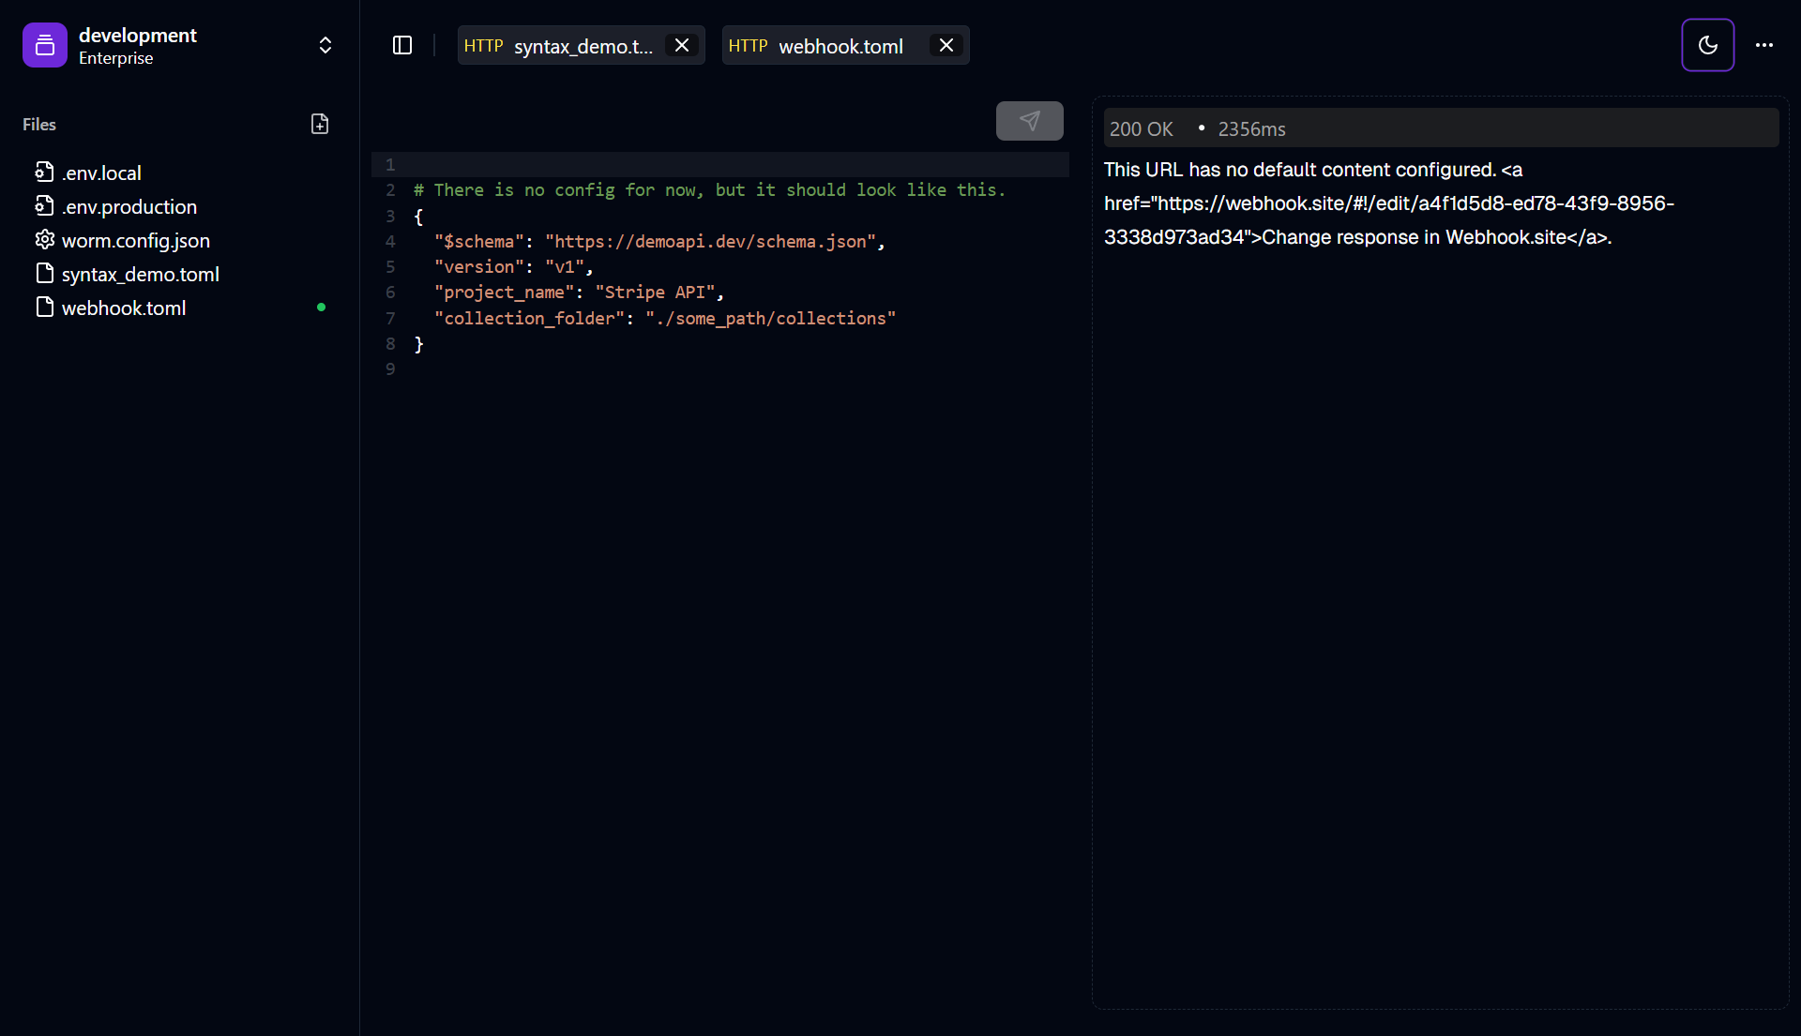Switch to the webhook.toml tab
The width and height of the screenshot is (1801, 1036).
click(x=825, y=46)
